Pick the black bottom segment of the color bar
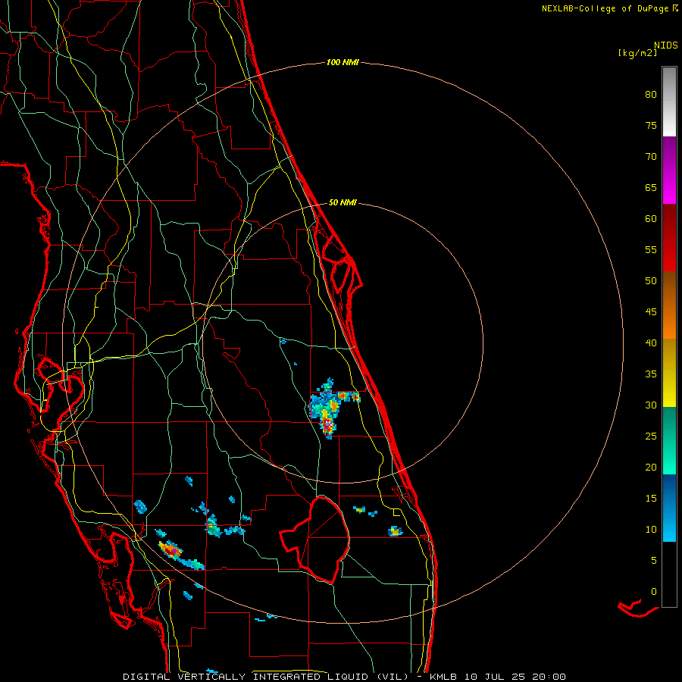Image resolution: width=682 pixels, height=682 pixels. point(669,574)
